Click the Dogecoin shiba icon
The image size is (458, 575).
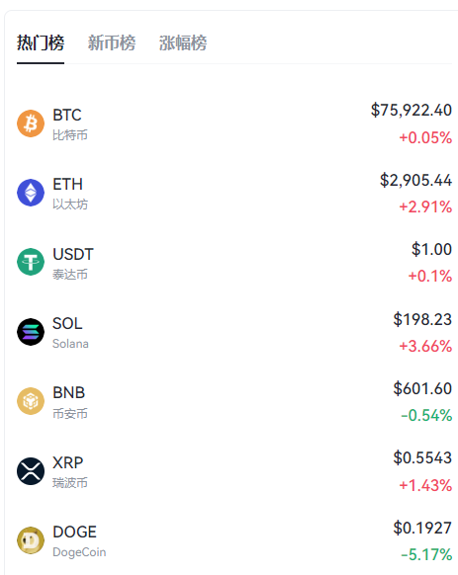tap(31, 540)
